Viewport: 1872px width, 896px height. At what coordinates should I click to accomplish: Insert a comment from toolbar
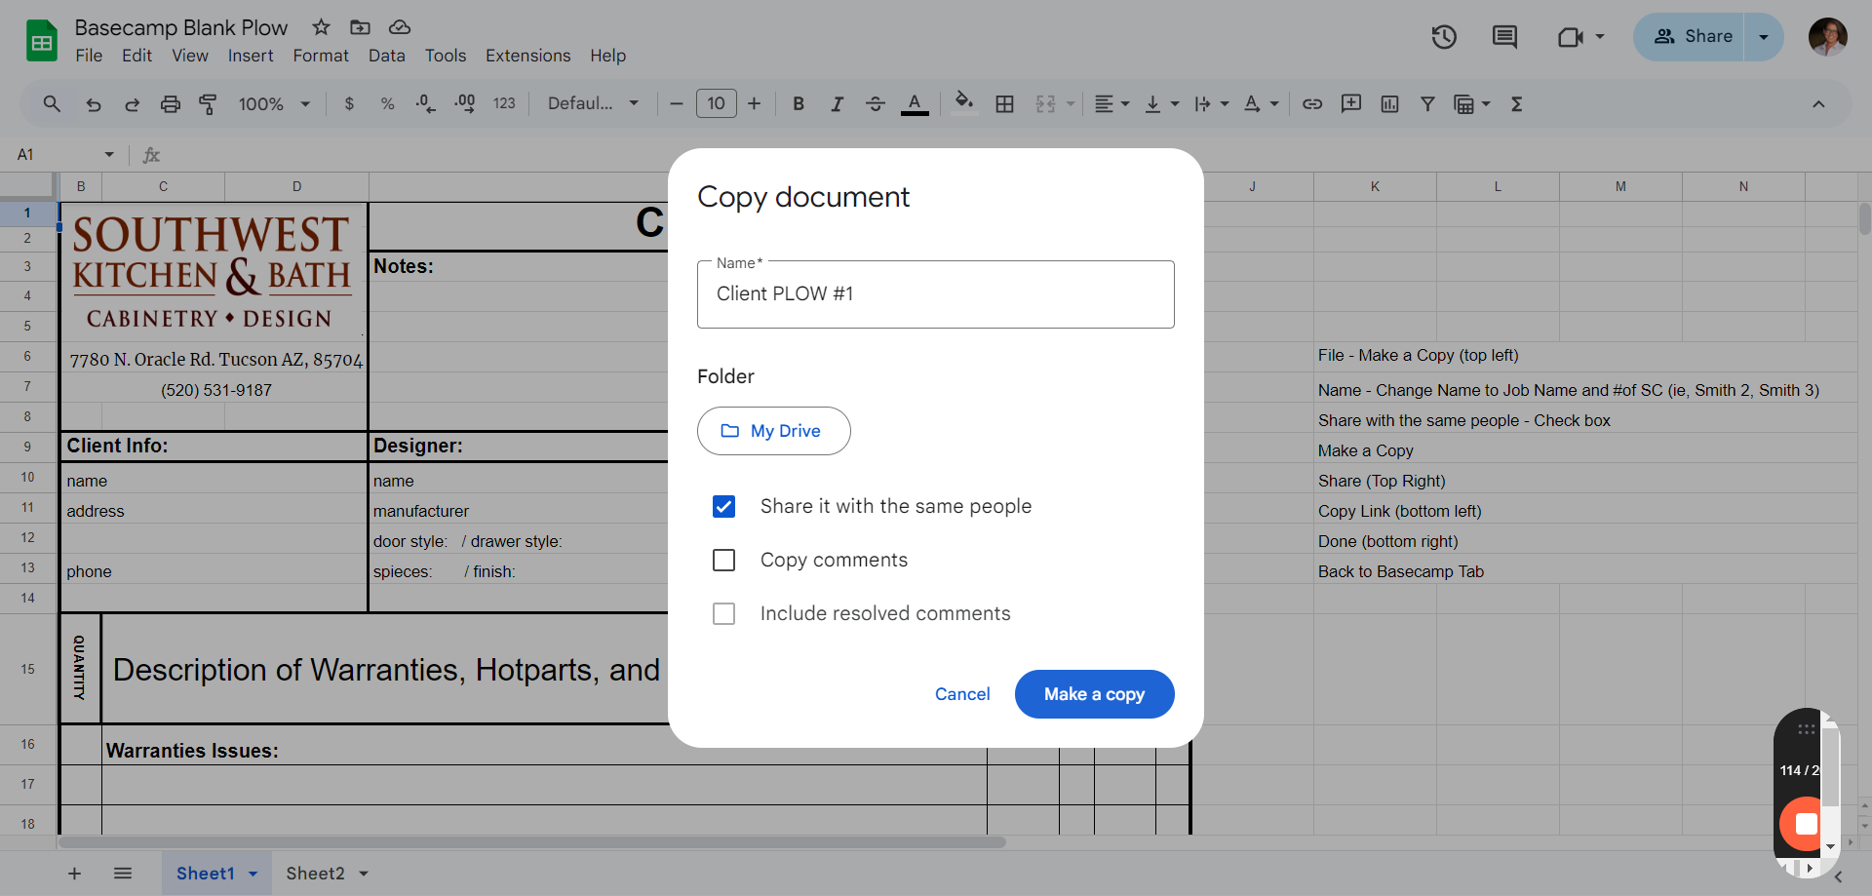click(1351, 103)
